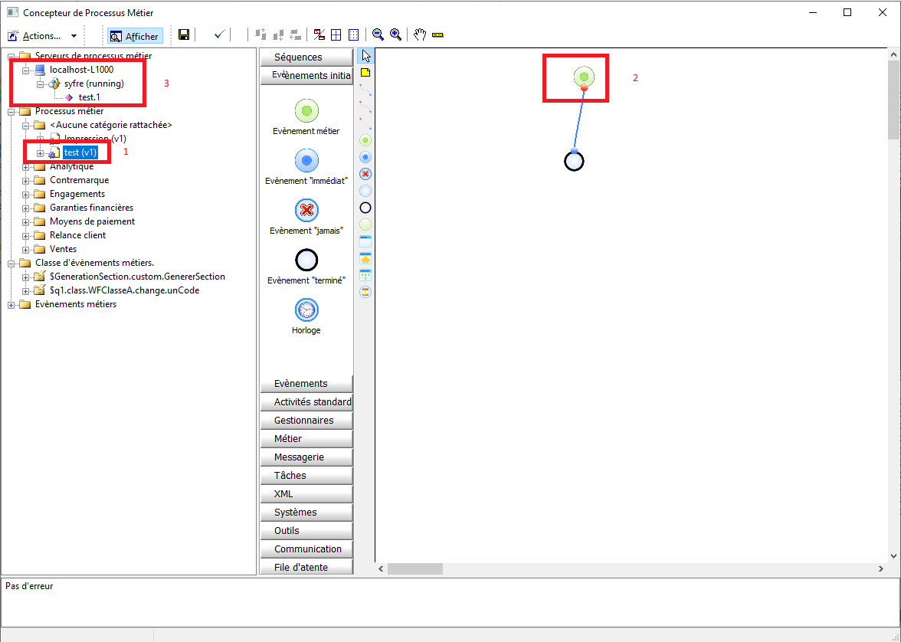
Task: Select the arrow pointer tool in the vertical strip
Action: tap(366, 56)
